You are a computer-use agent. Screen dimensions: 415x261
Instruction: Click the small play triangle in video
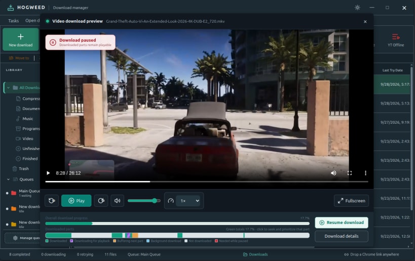[x=48, y=173]
